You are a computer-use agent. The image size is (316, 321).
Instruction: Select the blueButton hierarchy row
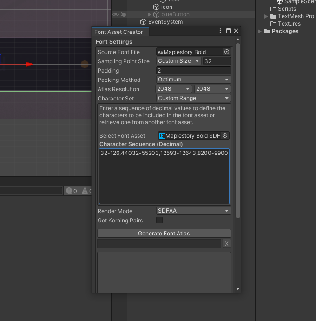click(183, 14)
